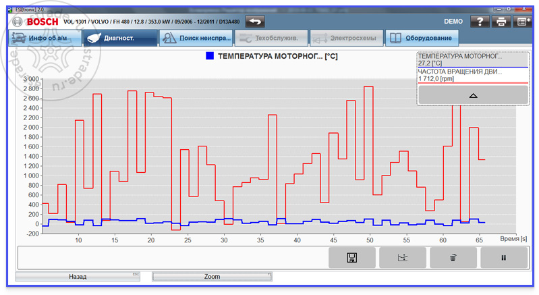Switch to the Диагност. tab
The width and height of the screenshot is (539, 295).
tap(120, 38)
